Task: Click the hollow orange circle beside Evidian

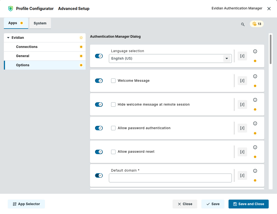Action: (x=81, y=38)
